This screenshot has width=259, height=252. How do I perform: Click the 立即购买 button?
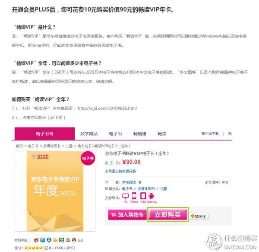168,215
